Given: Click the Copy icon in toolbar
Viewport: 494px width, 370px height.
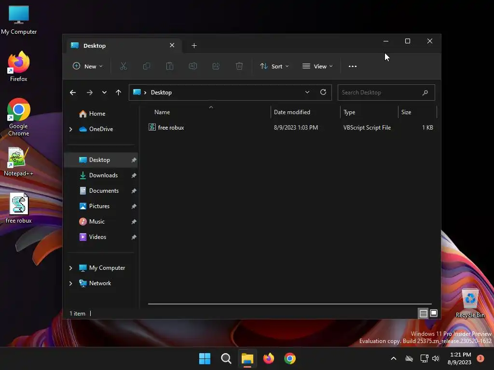Looking at the screenshot, I should [147, 66].
